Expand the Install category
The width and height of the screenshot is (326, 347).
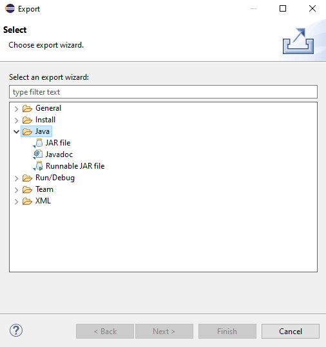(16, 120)
